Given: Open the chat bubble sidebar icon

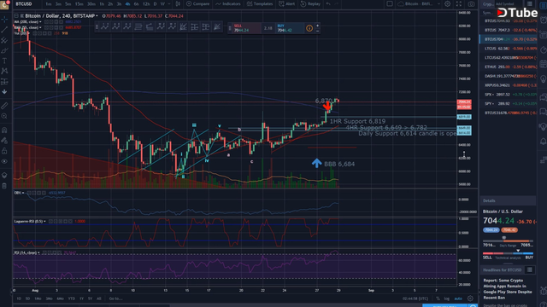Looking at the screenshot, I should click(544, 112).
